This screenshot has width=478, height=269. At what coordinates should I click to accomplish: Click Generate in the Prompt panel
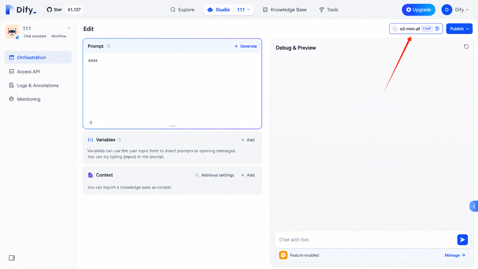246,46
